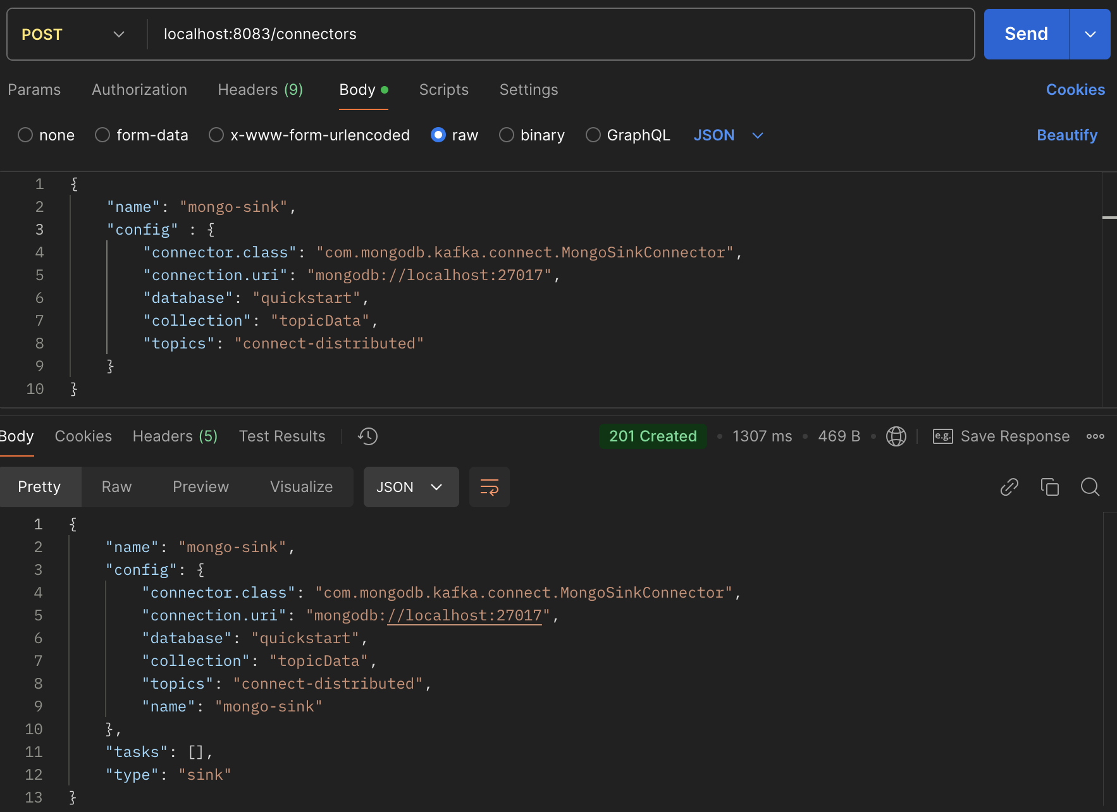
Task: Click the Save Response label
Action: (1015, 436)
